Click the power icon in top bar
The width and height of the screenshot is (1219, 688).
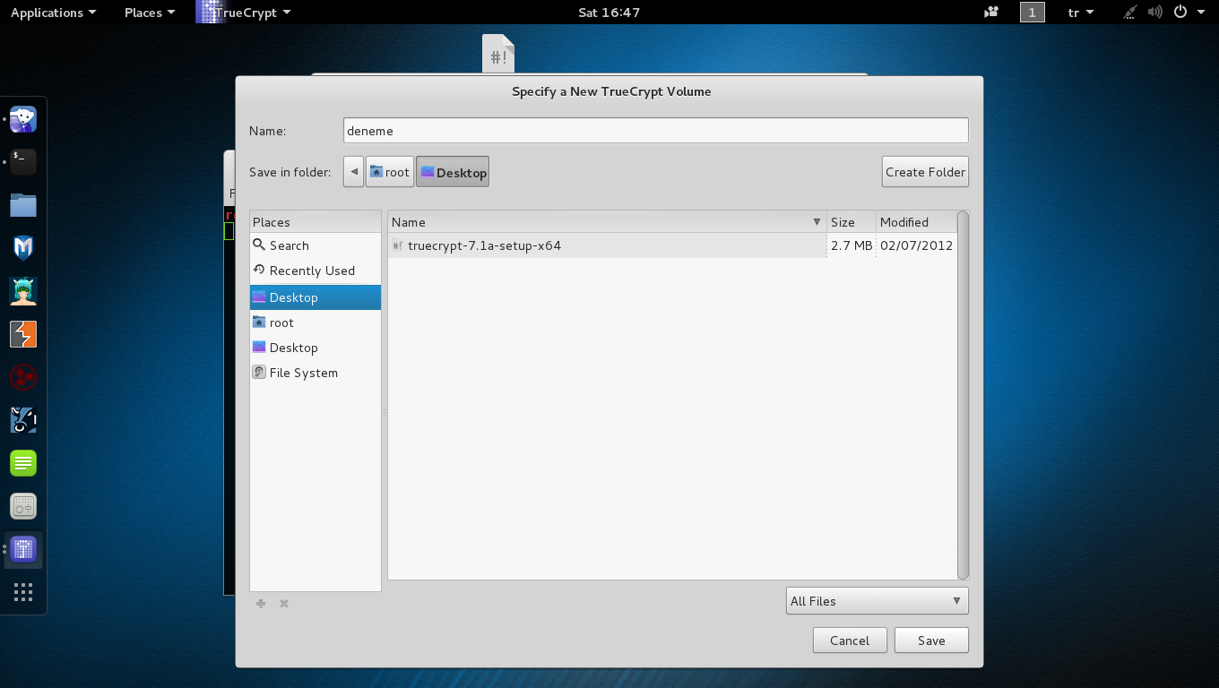(x=1180, y=13)
